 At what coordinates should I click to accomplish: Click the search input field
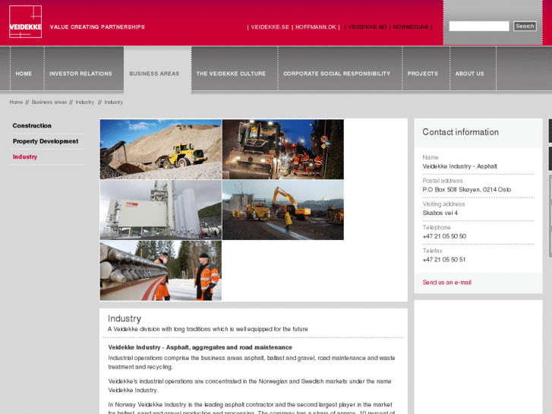click(479, 26)
